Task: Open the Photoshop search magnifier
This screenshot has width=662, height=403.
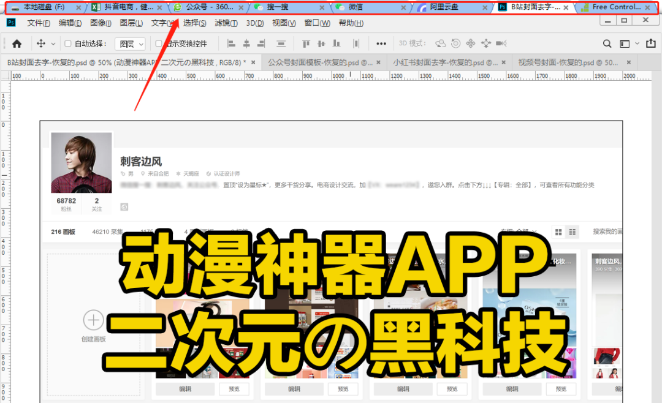Action: pos(607,43)
